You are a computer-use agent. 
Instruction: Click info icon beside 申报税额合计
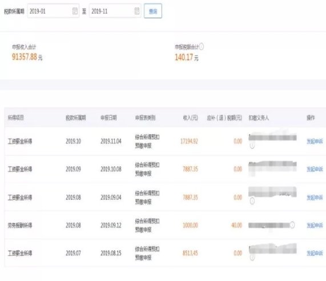pyautogui.click(x=202, y=47)
